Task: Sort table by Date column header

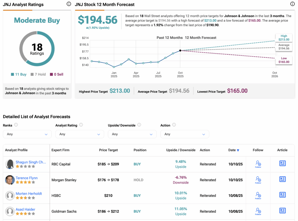Action: pyautogui.click(x=234, y=150)
